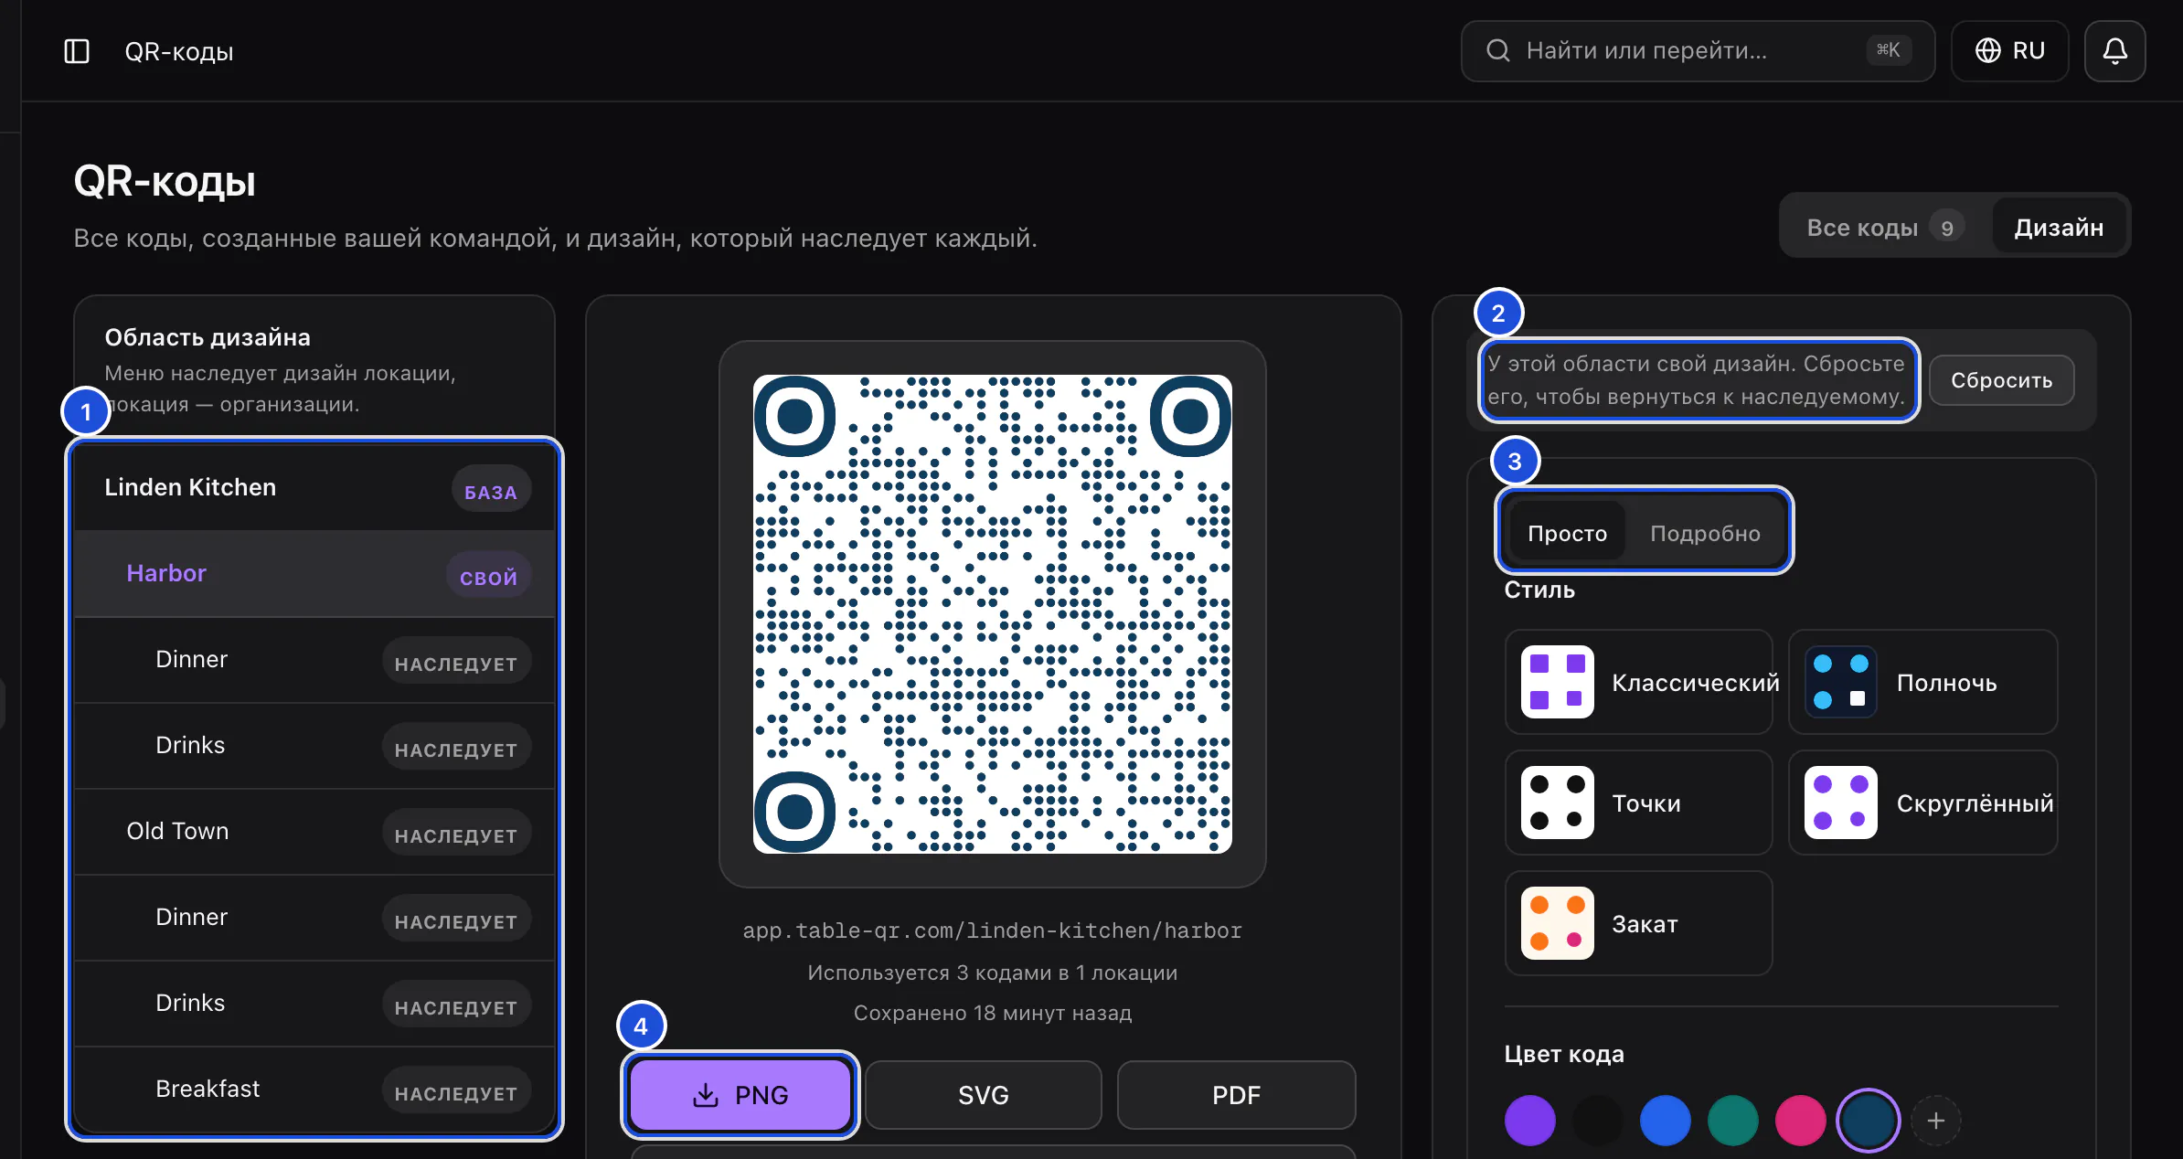The width and height of the screenshot is (2183, 1159).
Task: Export the QR code as SVG
Action: pyautogui.click(x=983, y=1095)
